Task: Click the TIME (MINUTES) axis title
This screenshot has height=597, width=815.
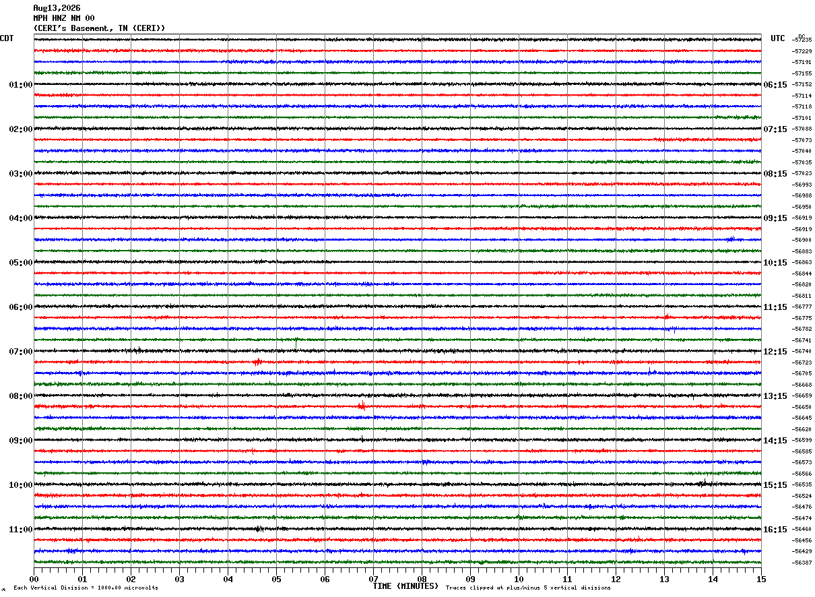Action: click(x=405, y=586)
